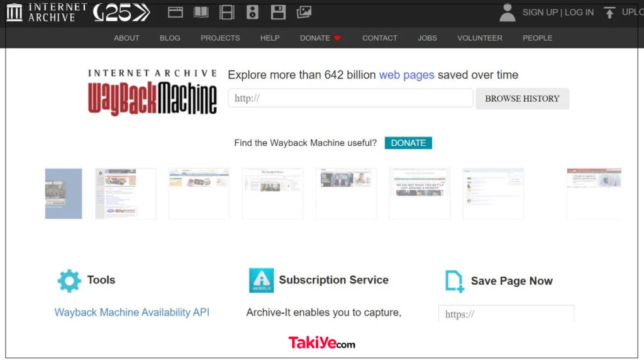Click the Archive-It subscription icon
This screenshot has width=644, height=362.
(261, 280)
